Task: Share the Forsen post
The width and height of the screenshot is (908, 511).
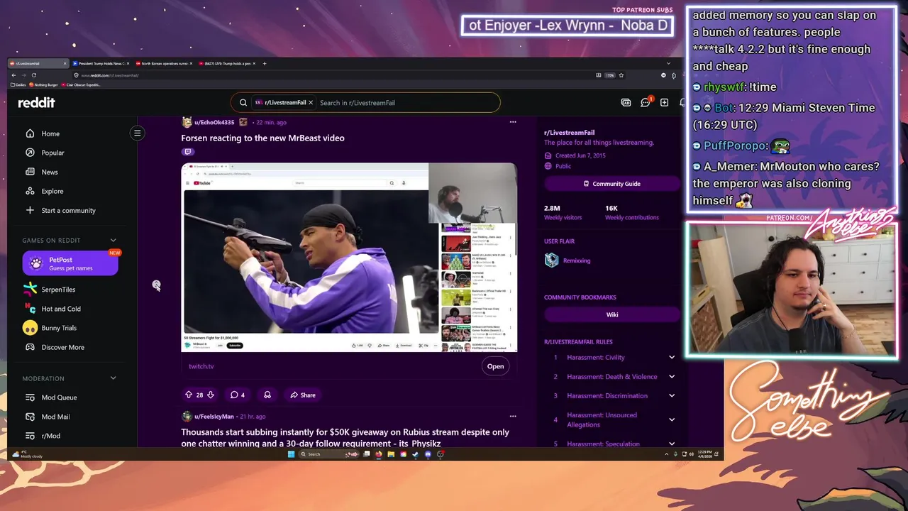Action: 303,395
